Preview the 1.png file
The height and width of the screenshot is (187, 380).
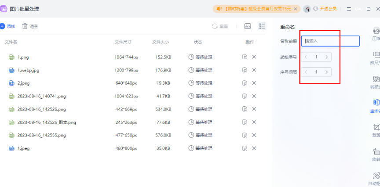(245, 57)
